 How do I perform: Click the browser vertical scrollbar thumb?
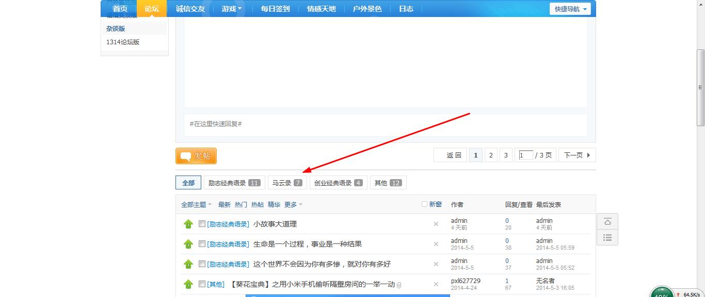click(701, 88)
